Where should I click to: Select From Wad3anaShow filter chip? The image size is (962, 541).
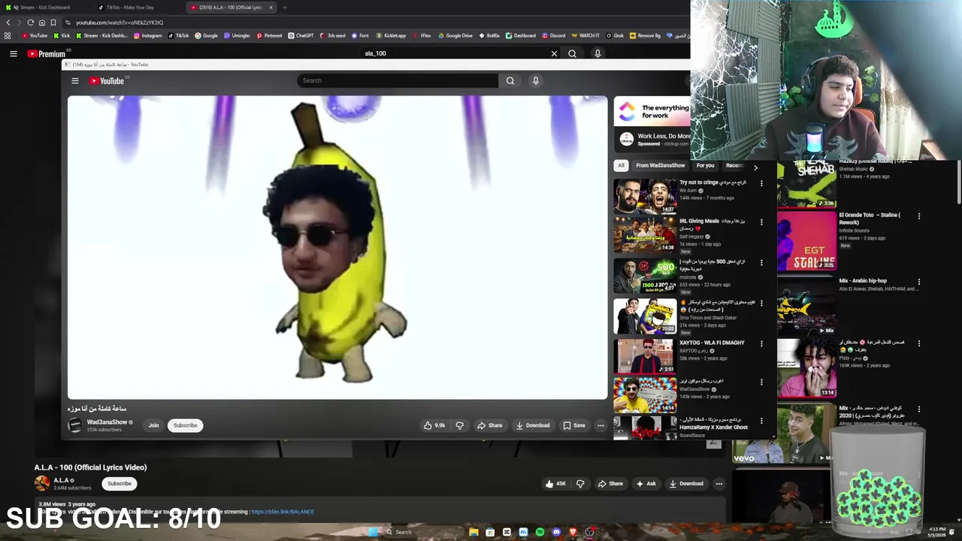(661, 165)
